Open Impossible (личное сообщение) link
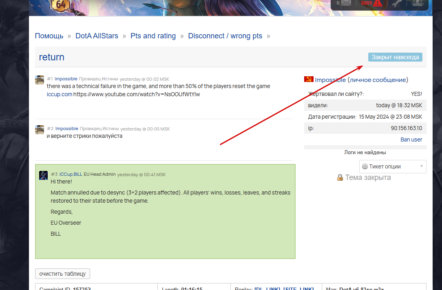 coord(361,80)
